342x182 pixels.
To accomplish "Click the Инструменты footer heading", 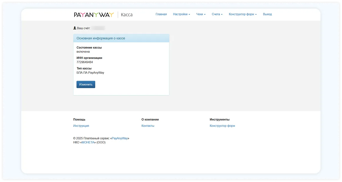I will [x=220, y=119].
